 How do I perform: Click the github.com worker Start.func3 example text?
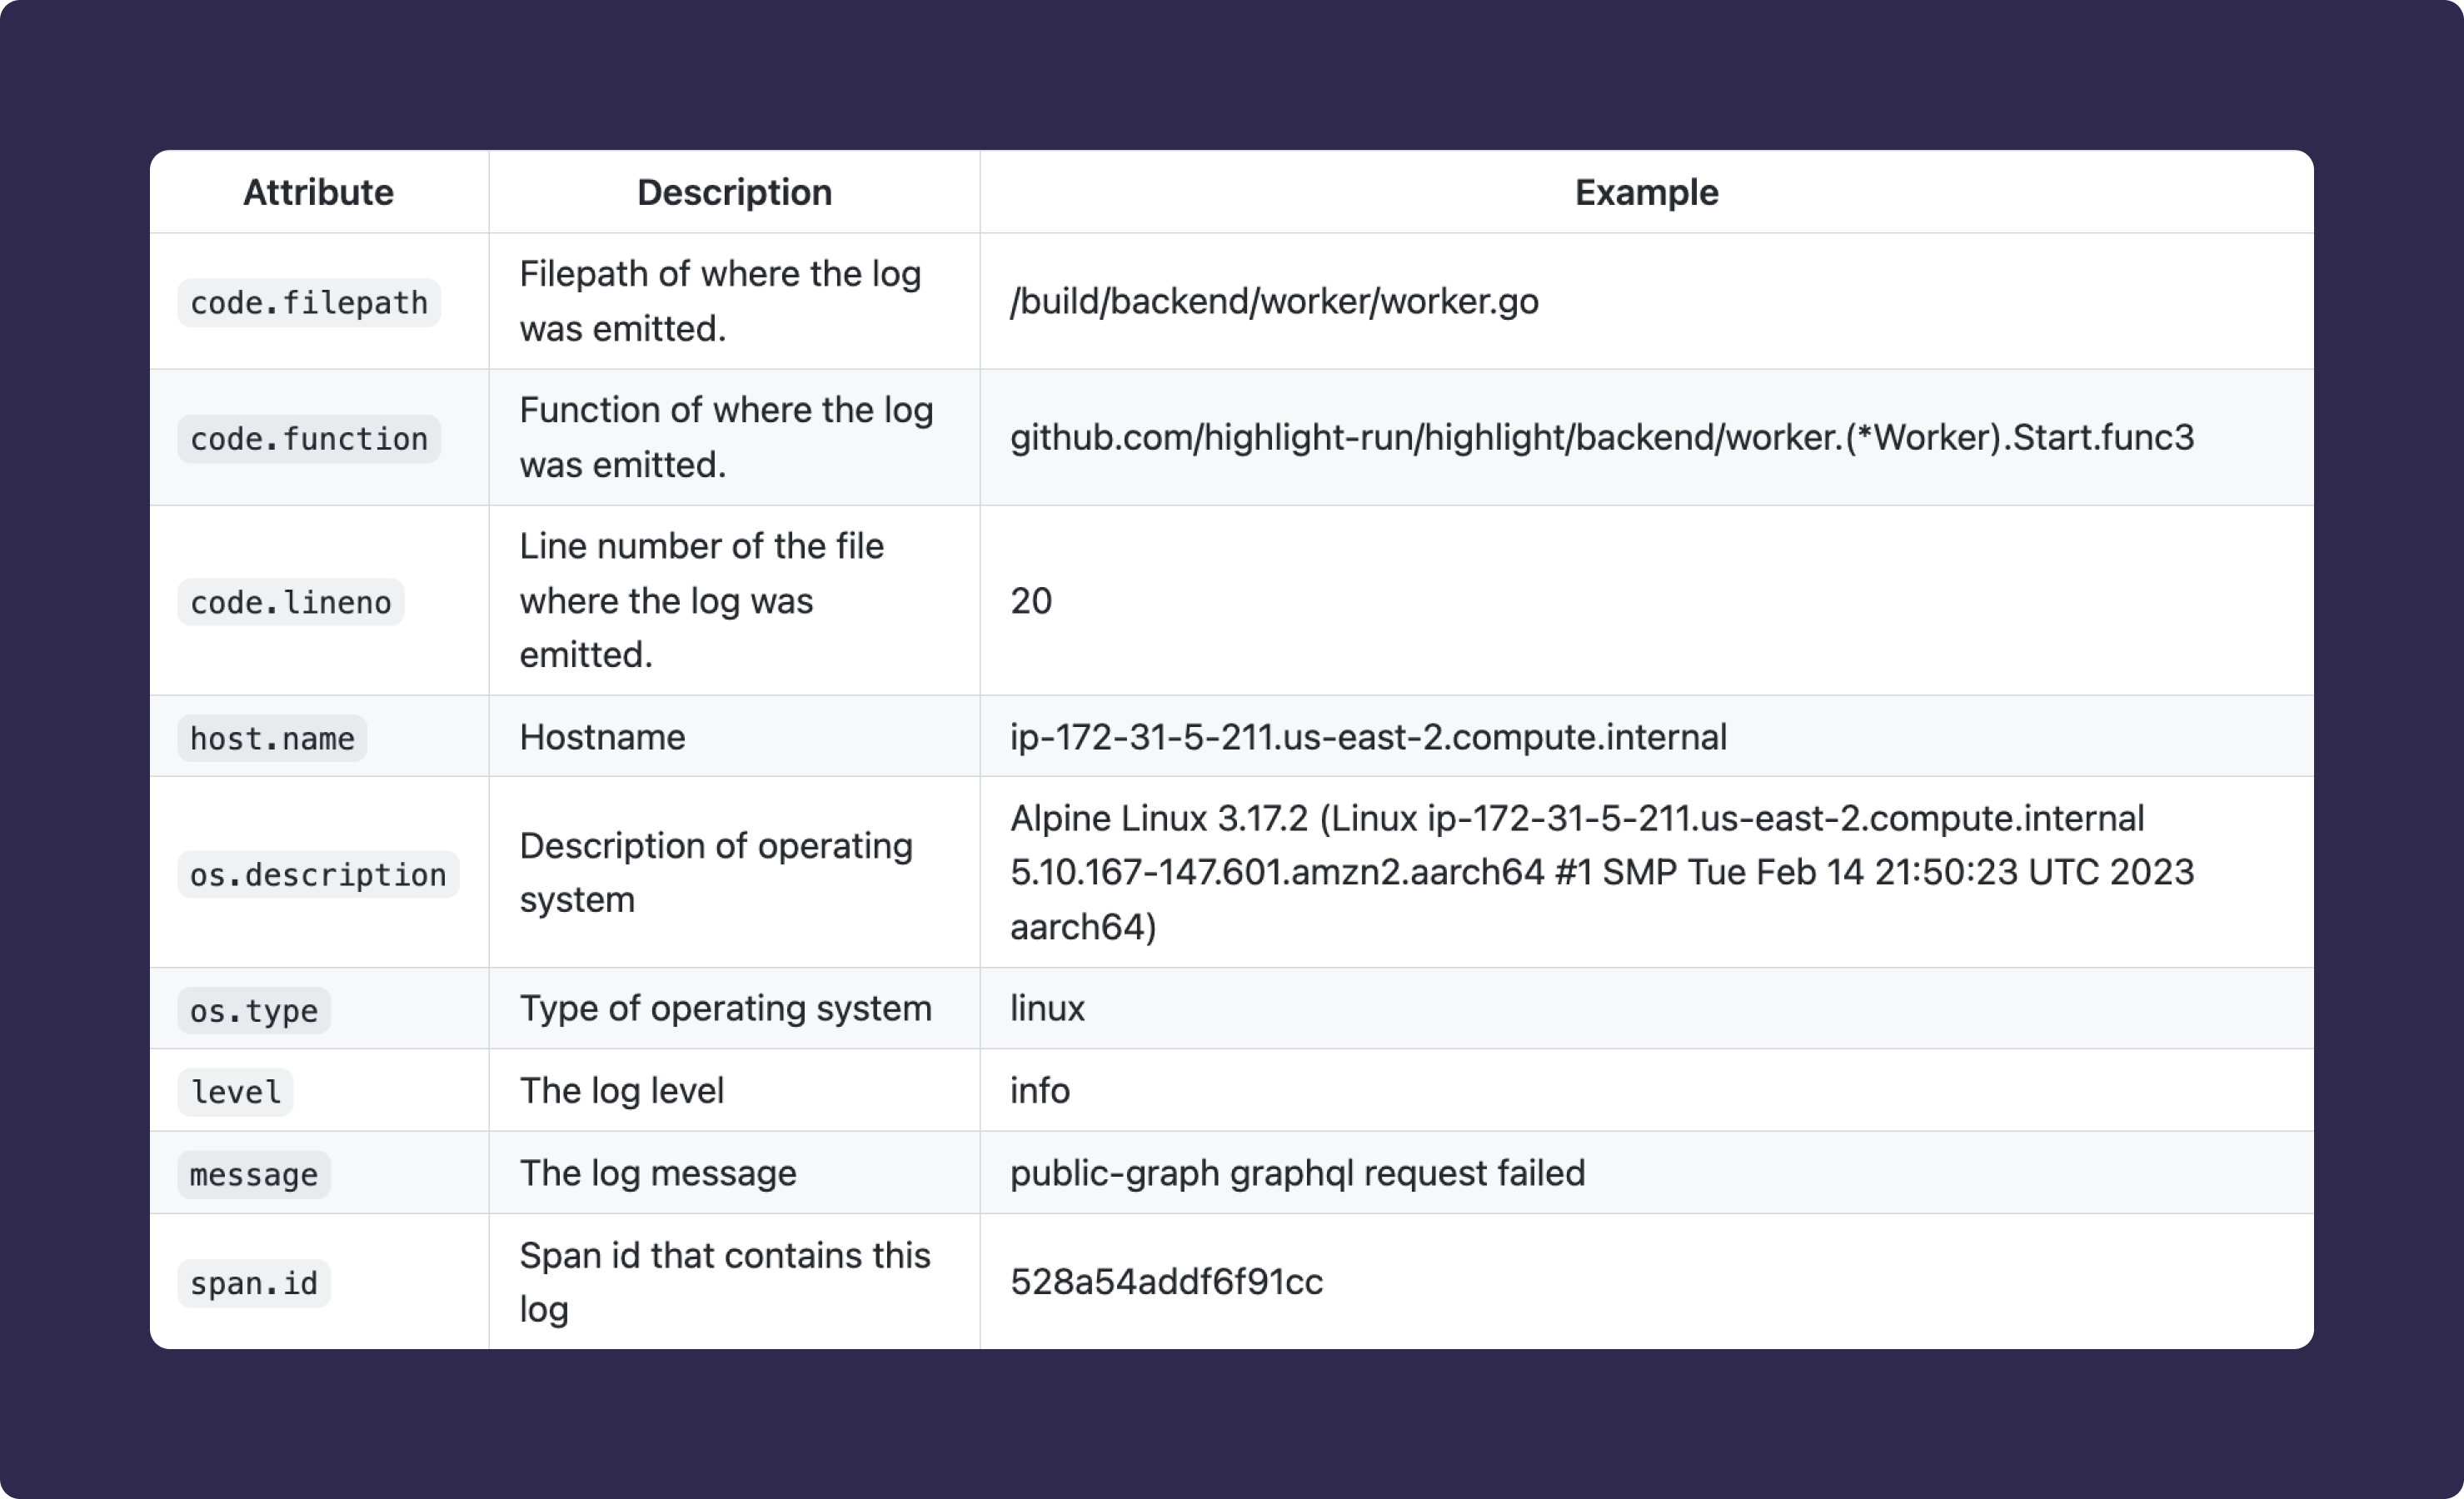point(1602,437)
